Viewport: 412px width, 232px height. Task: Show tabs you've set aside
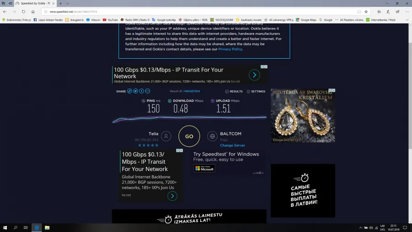coord(3,3)
